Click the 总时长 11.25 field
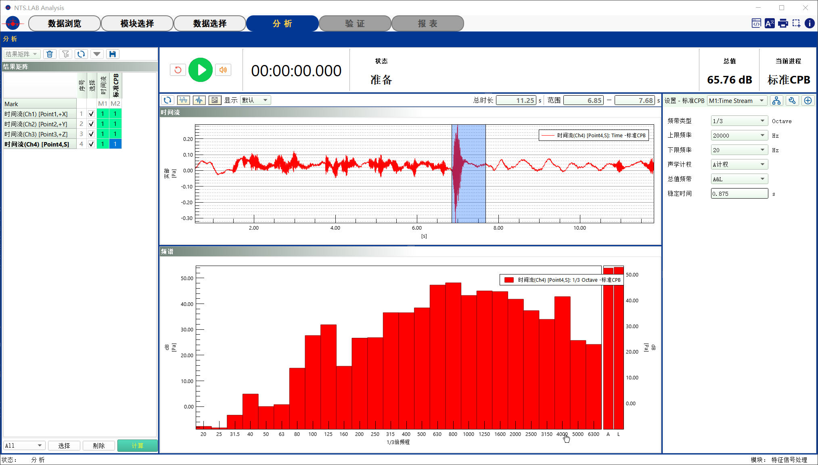 pos(516,100)
